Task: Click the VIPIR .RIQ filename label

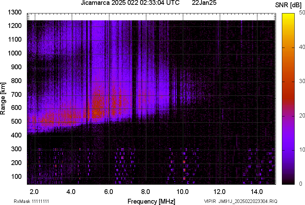Action: point(240,201)
